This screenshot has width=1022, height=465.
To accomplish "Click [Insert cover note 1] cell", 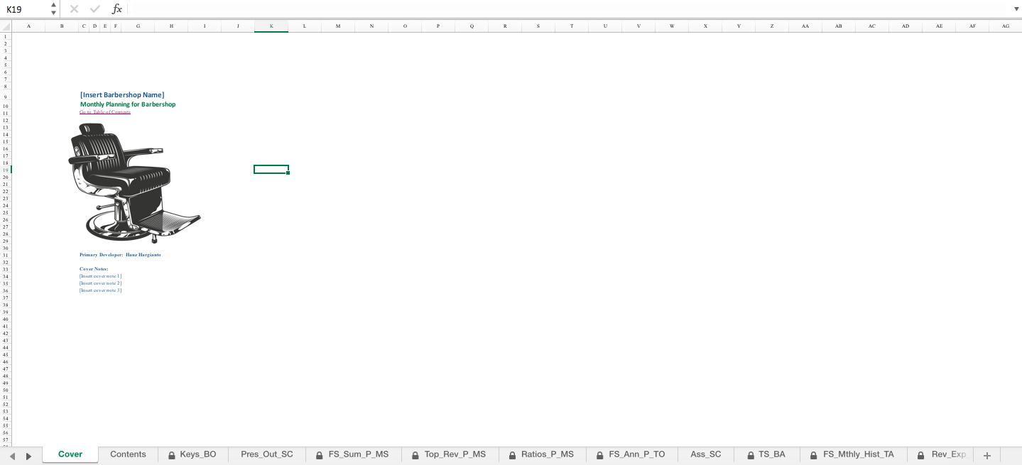I will click(100, 276).
